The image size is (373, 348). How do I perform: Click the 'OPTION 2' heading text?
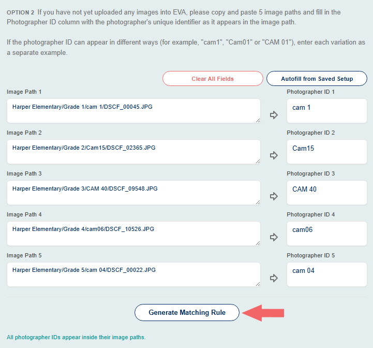pos(21,12)
